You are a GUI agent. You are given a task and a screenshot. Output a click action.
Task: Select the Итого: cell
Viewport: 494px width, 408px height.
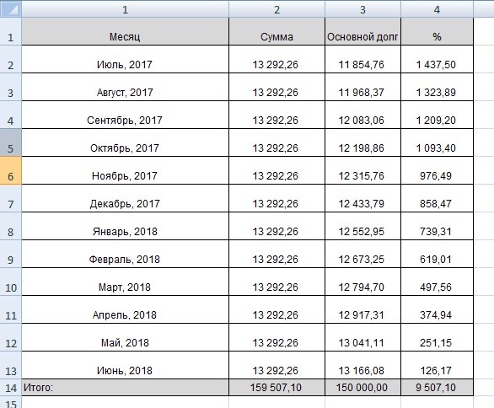125,388
